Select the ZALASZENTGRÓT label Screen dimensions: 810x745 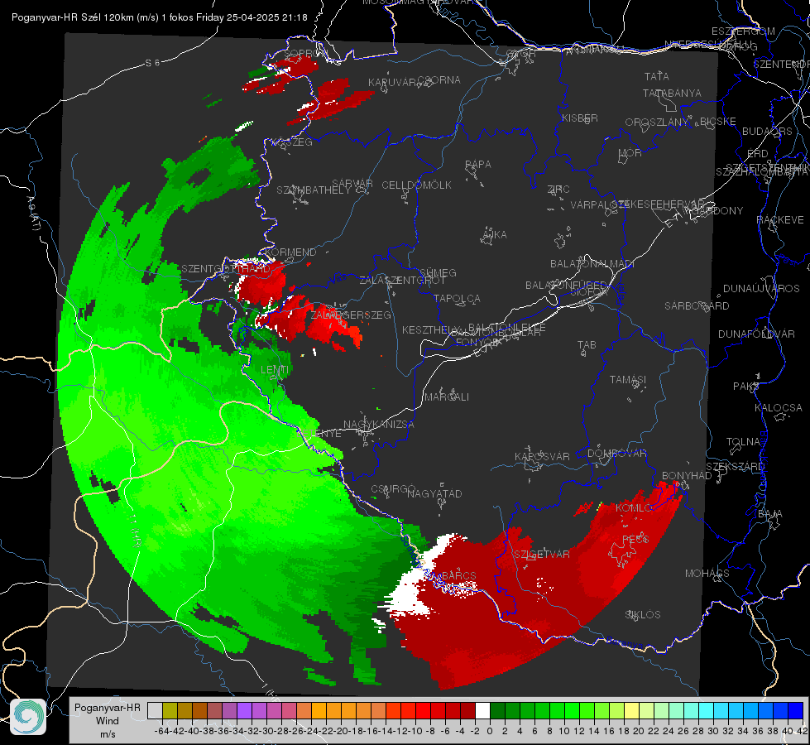pos(402,281)
